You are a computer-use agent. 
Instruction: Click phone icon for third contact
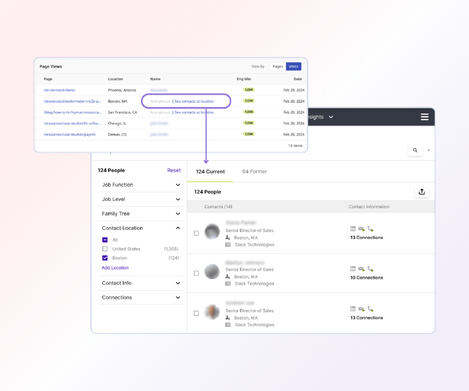(370, 309)
